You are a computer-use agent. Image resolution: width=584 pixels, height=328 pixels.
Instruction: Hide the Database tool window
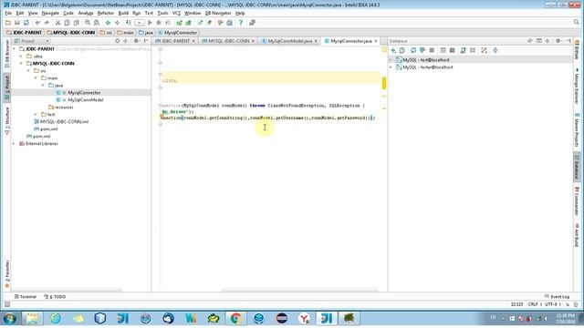tap(568, 41)
